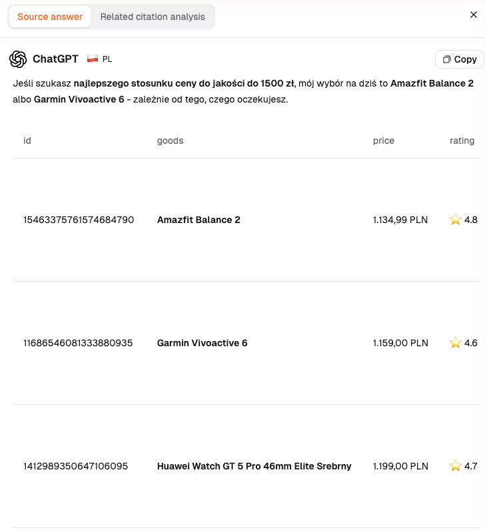
Task: Click the star icon next to 4.7
Action: coord(456,466)
